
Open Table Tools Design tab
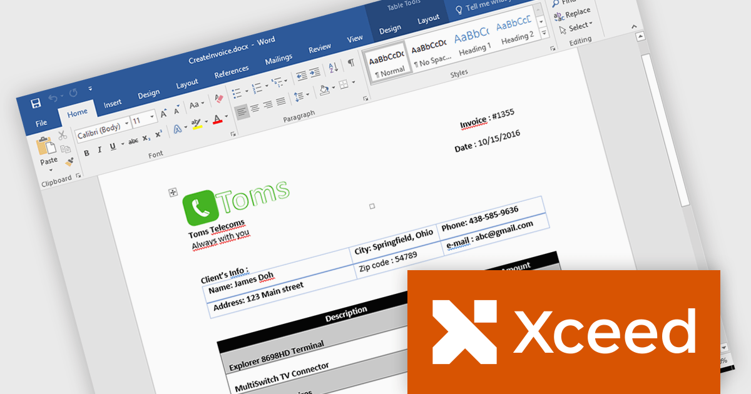[390, 29]
